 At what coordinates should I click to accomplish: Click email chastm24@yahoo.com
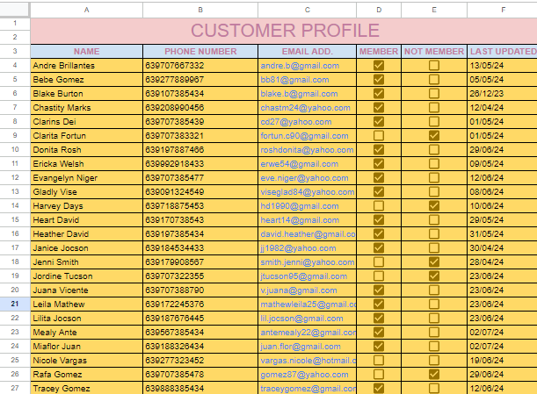[x=305, y=108]
